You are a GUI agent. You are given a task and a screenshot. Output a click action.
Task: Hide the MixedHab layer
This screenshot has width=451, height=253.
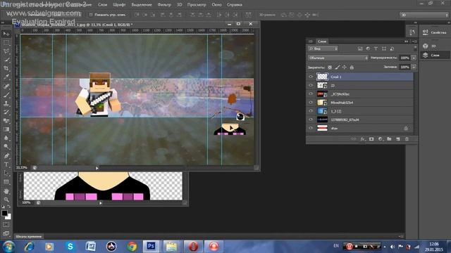pyautogui.click(x=311, y=103)
